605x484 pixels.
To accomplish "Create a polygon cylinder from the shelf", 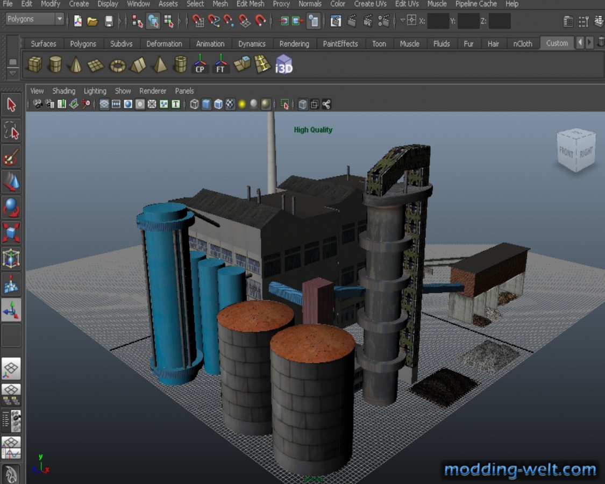I will click(x=55, y=64).
